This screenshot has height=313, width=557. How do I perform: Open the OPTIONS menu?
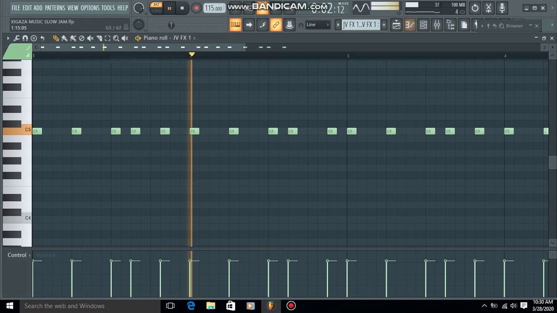tap(90, 8)
